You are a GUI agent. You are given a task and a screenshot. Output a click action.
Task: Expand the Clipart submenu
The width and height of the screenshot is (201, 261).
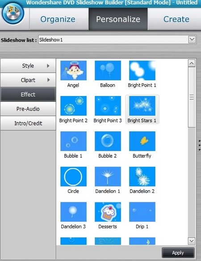(x=28, y=80)
